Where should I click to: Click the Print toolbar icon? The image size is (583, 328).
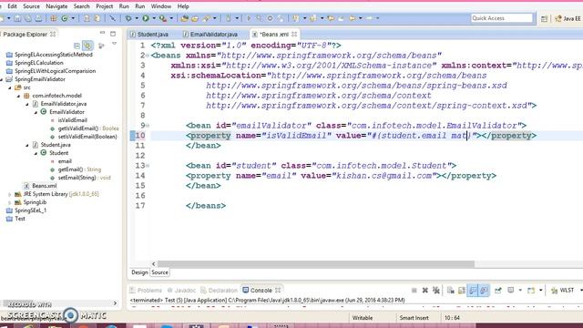(38, 18)
